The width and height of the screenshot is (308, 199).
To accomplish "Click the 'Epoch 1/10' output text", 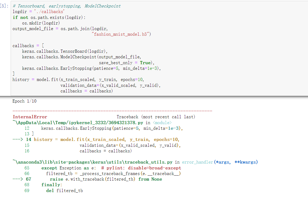I will click(24, 101).
